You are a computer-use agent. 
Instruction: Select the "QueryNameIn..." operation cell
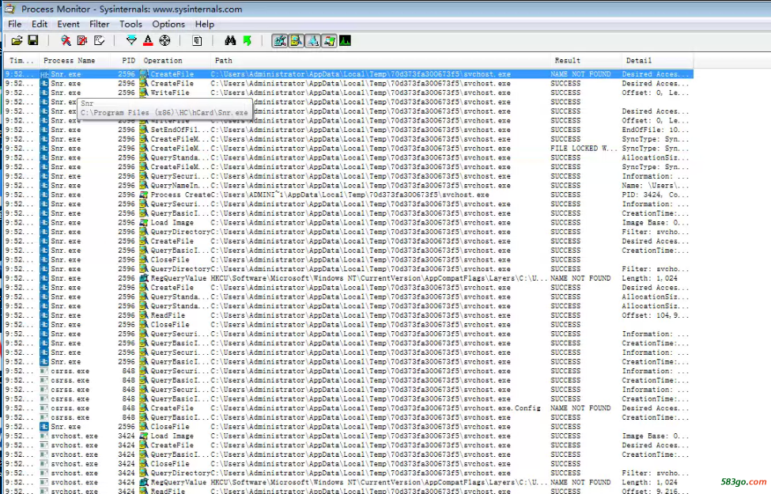click(x=179, y=185)
